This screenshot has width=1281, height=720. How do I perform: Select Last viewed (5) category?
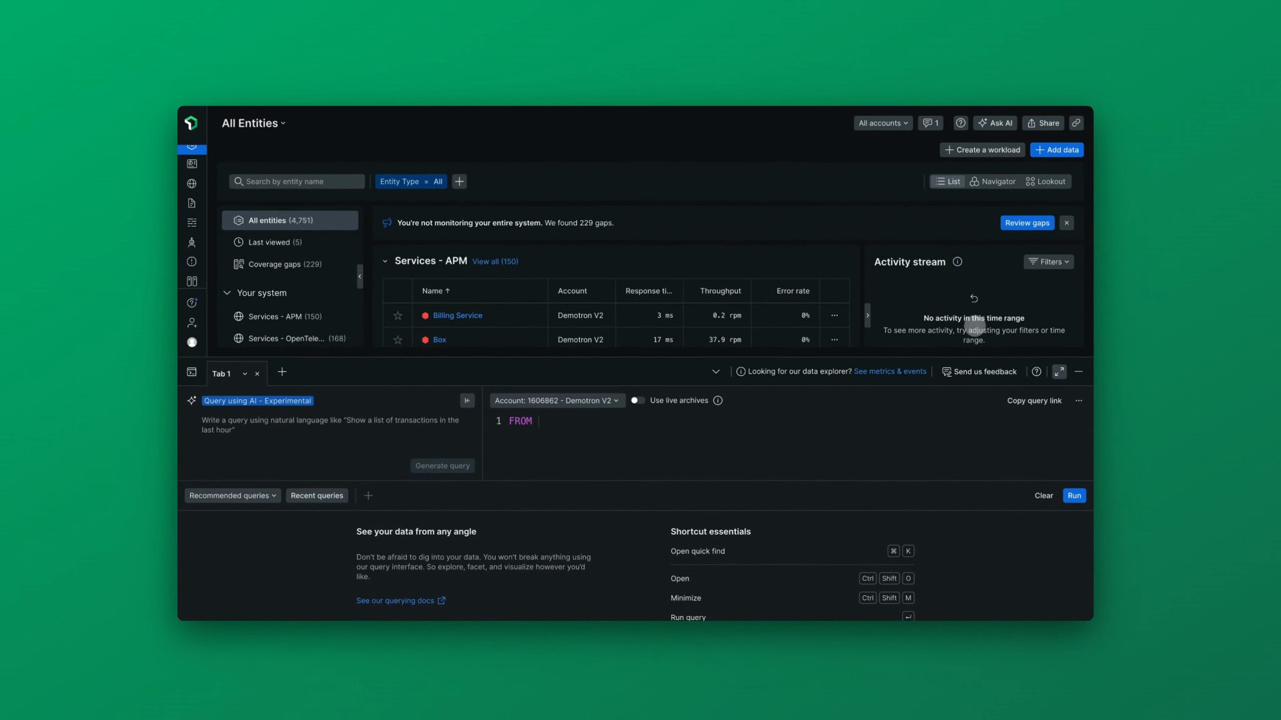(x=290, y=242)
